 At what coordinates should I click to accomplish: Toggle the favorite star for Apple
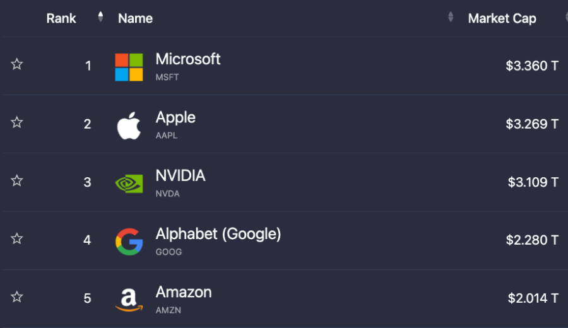16,122
